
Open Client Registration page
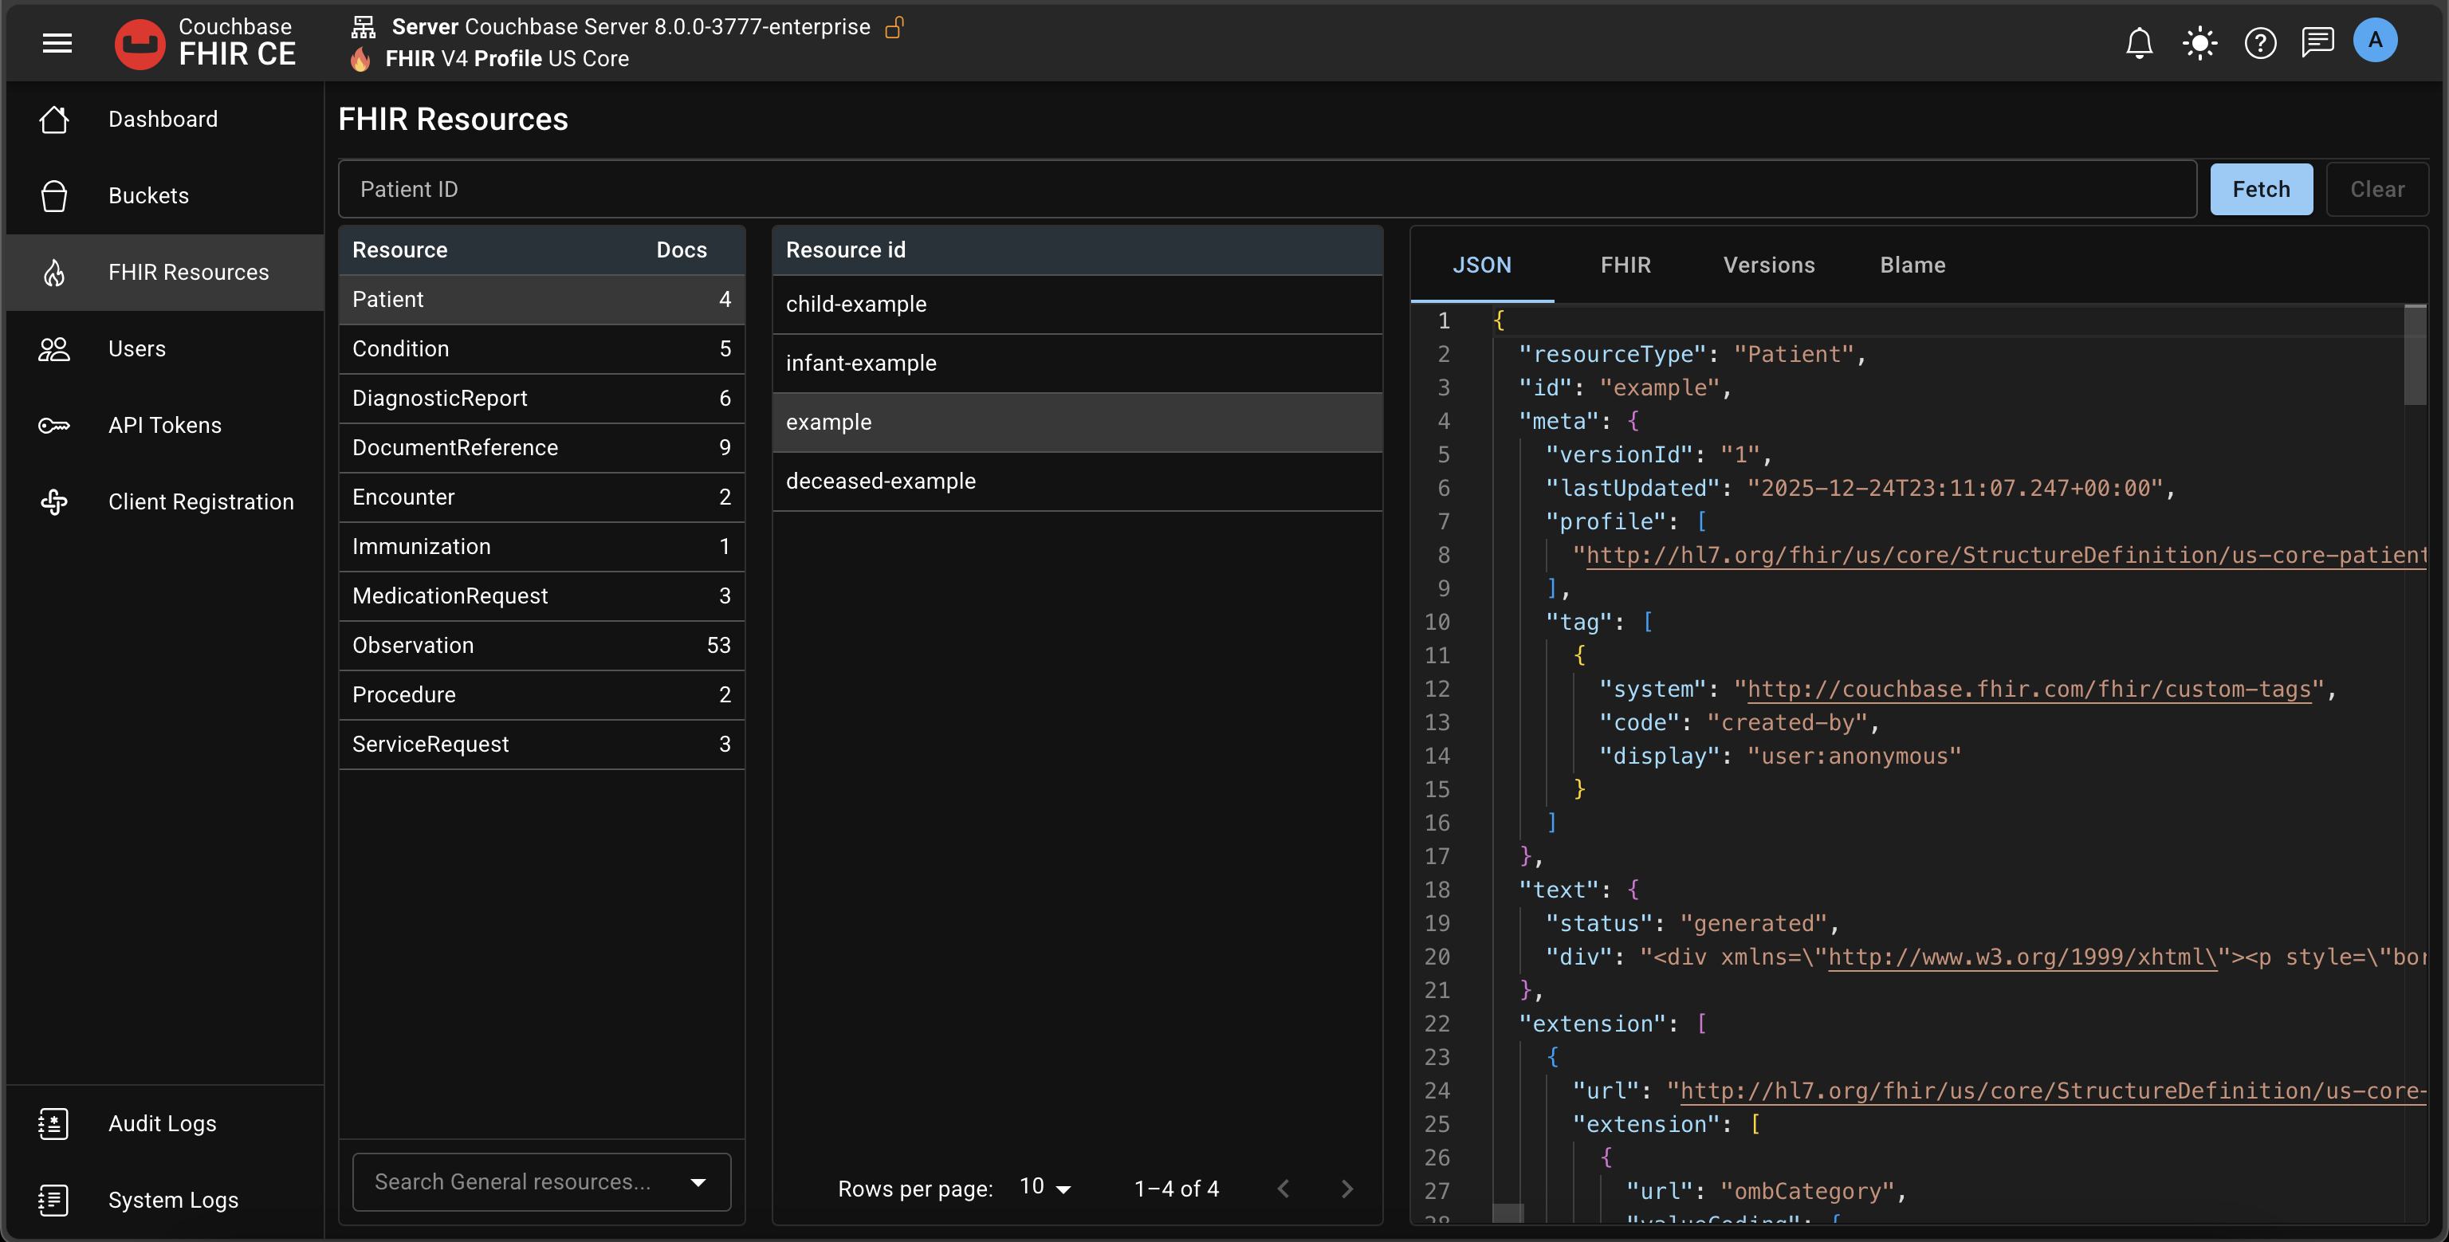[x=201, y=501]
